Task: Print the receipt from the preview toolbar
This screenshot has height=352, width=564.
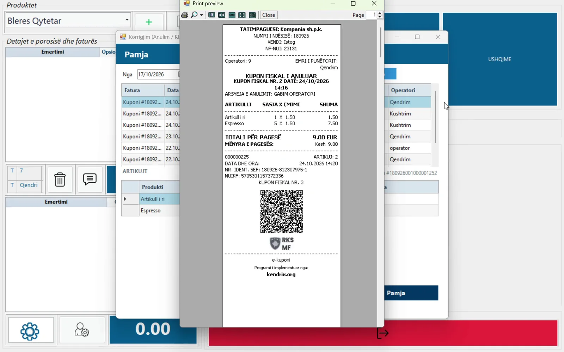Action: (x=185, y=15)
